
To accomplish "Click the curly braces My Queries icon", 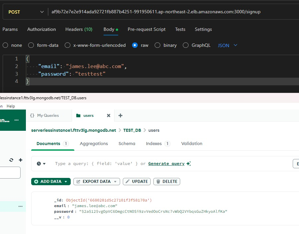I will 32,116.
